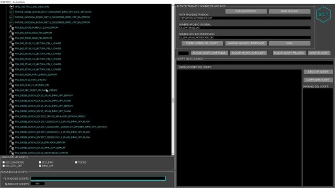Click the IMAGENES DEL SCRIPT preview area

click(318, 137)
